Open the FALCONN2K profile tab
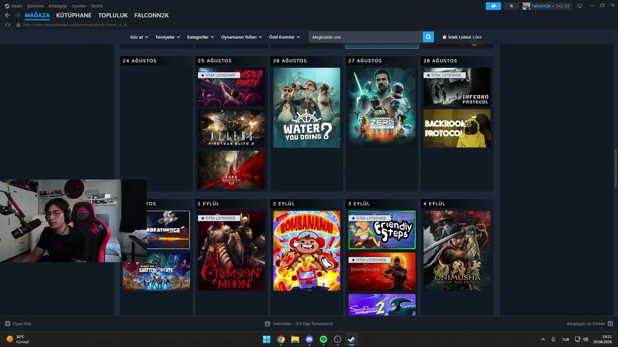The image size is (618, 347). pyautogui.click(x=152, y=15)
